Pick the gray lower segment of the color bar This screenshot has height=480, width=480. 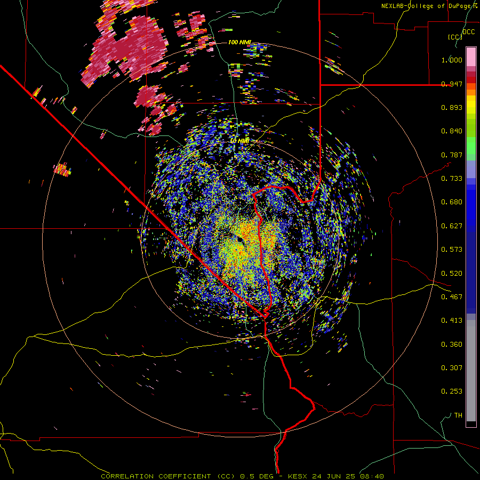pos(471,371)
